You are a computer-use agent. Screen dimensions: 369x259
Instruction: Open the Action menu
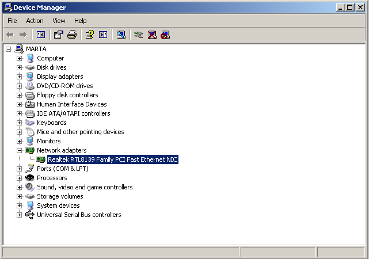point(35,21)
